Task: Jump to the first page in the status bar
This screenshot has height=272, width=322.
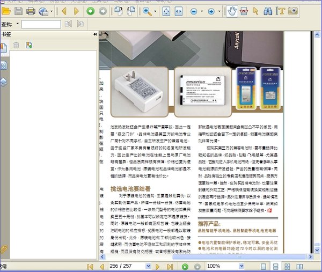Action: click(90, 267)
